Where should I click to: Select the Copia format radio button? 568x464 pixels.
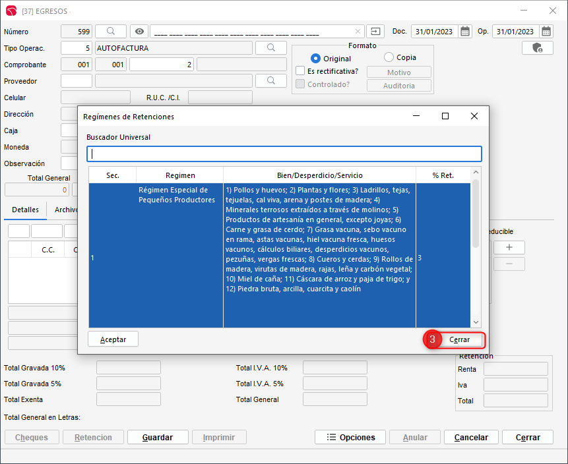coord(389,57)
